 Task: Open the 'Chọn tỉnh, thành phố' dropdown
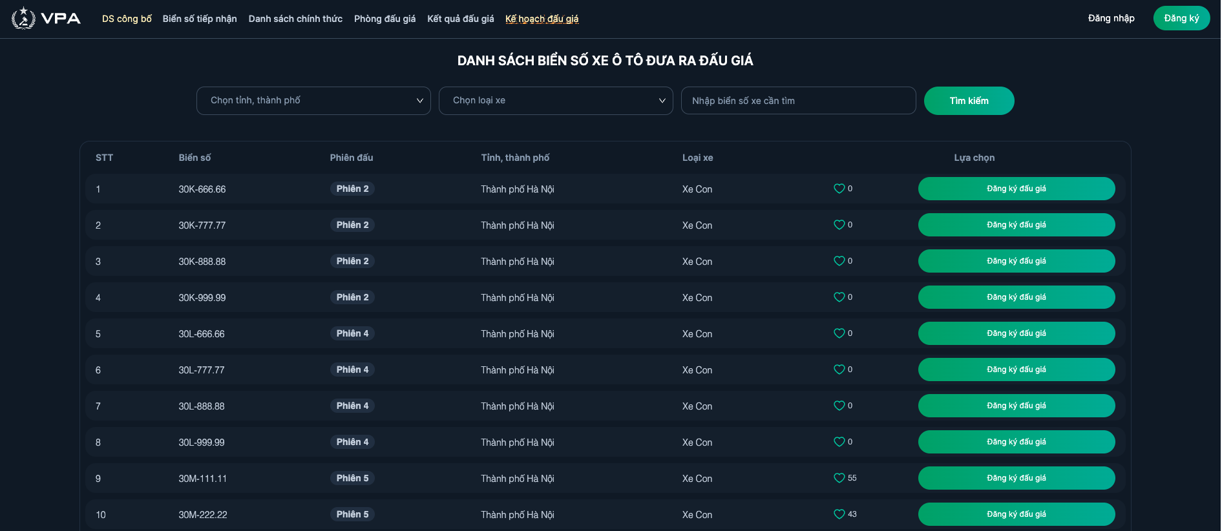[x=313, y=101]
